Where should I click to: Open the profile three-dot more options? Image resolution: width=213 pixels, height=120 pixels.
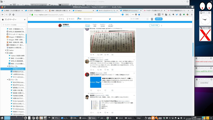161,25
